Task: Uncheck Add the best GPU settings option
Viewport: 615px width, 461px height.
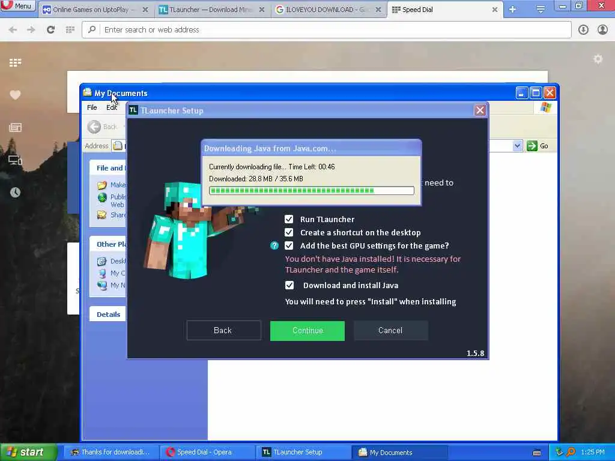Action: (x=289, y=246)
